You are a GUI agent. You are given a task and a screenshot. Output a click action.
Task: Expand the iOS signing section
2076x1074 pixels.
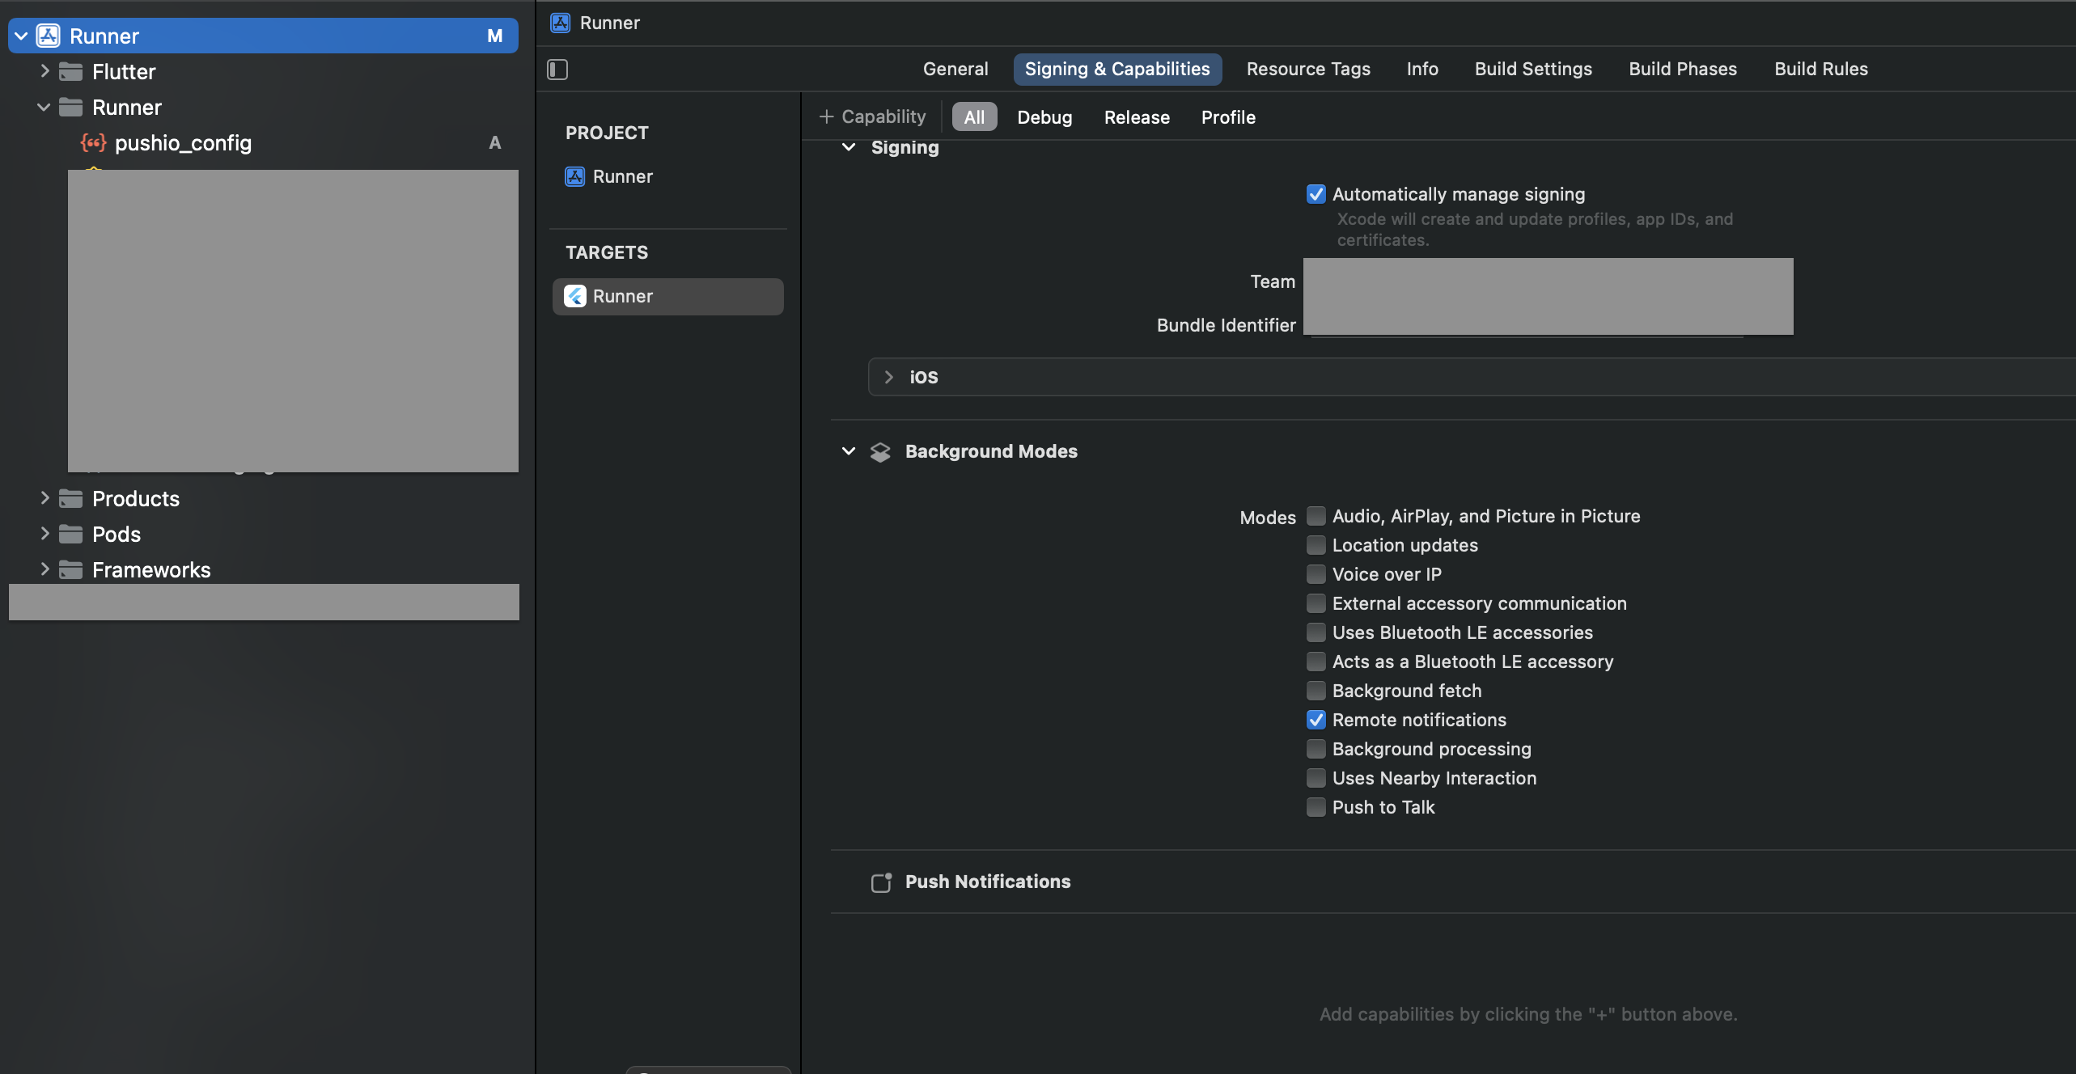pos(888,377)
